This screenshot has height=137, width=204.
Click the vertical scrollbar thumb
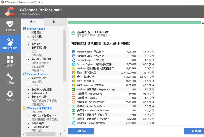pos(64,56)
